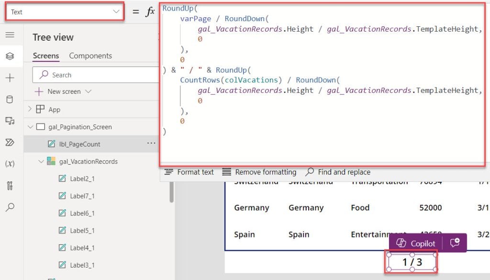Viewport: 490px width, 280px height.
Task: Select lbl_PageCount in tree
Action: pyautogui.click(x=80, y=144)
